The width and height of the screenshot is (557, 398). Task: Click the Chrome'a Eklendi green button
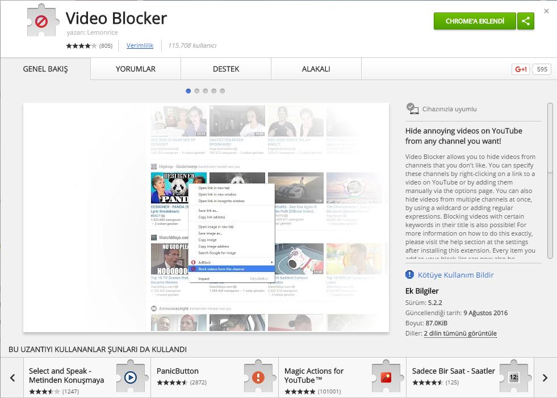click(x=475, y=21)
